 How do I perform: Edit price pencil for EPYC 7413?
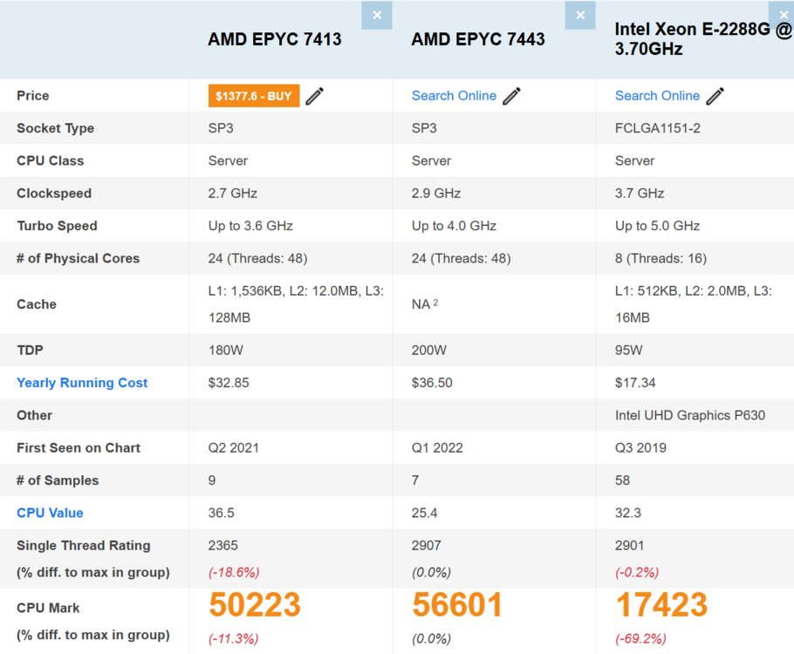point(314,96)
